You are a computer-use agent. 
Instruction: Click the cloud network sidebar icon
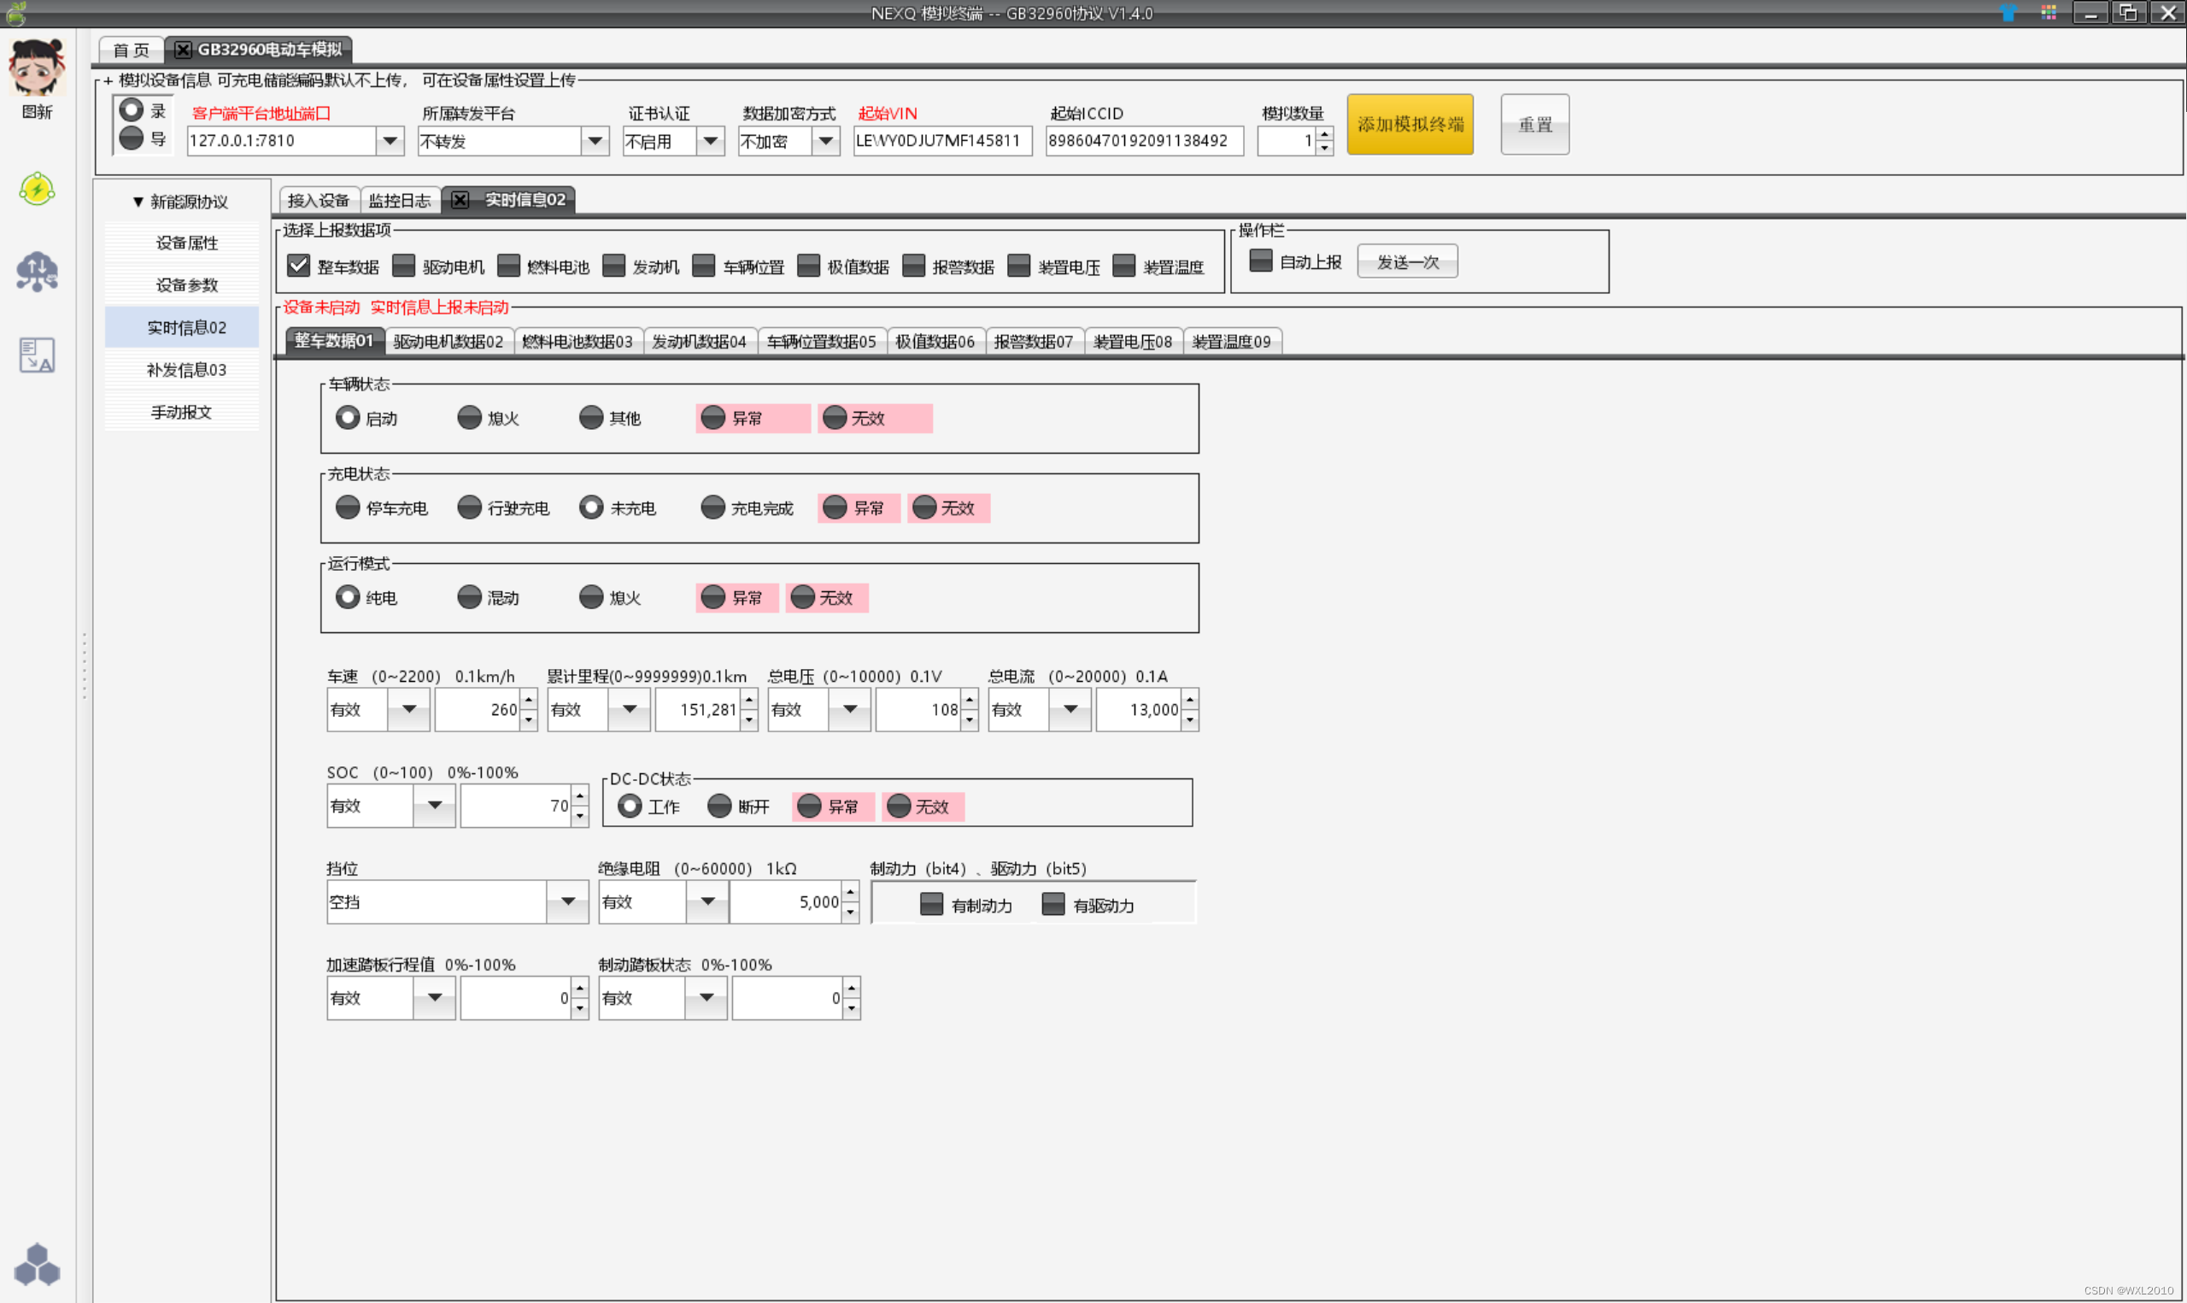(x=37, y=273)
